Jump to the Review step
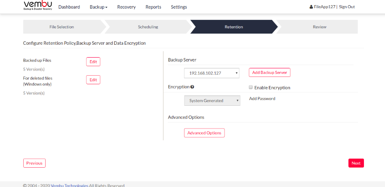 tap(320, 27)
